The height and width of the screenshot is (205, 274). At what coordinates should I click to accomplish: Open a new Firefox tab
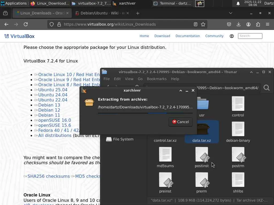[138, 13]
